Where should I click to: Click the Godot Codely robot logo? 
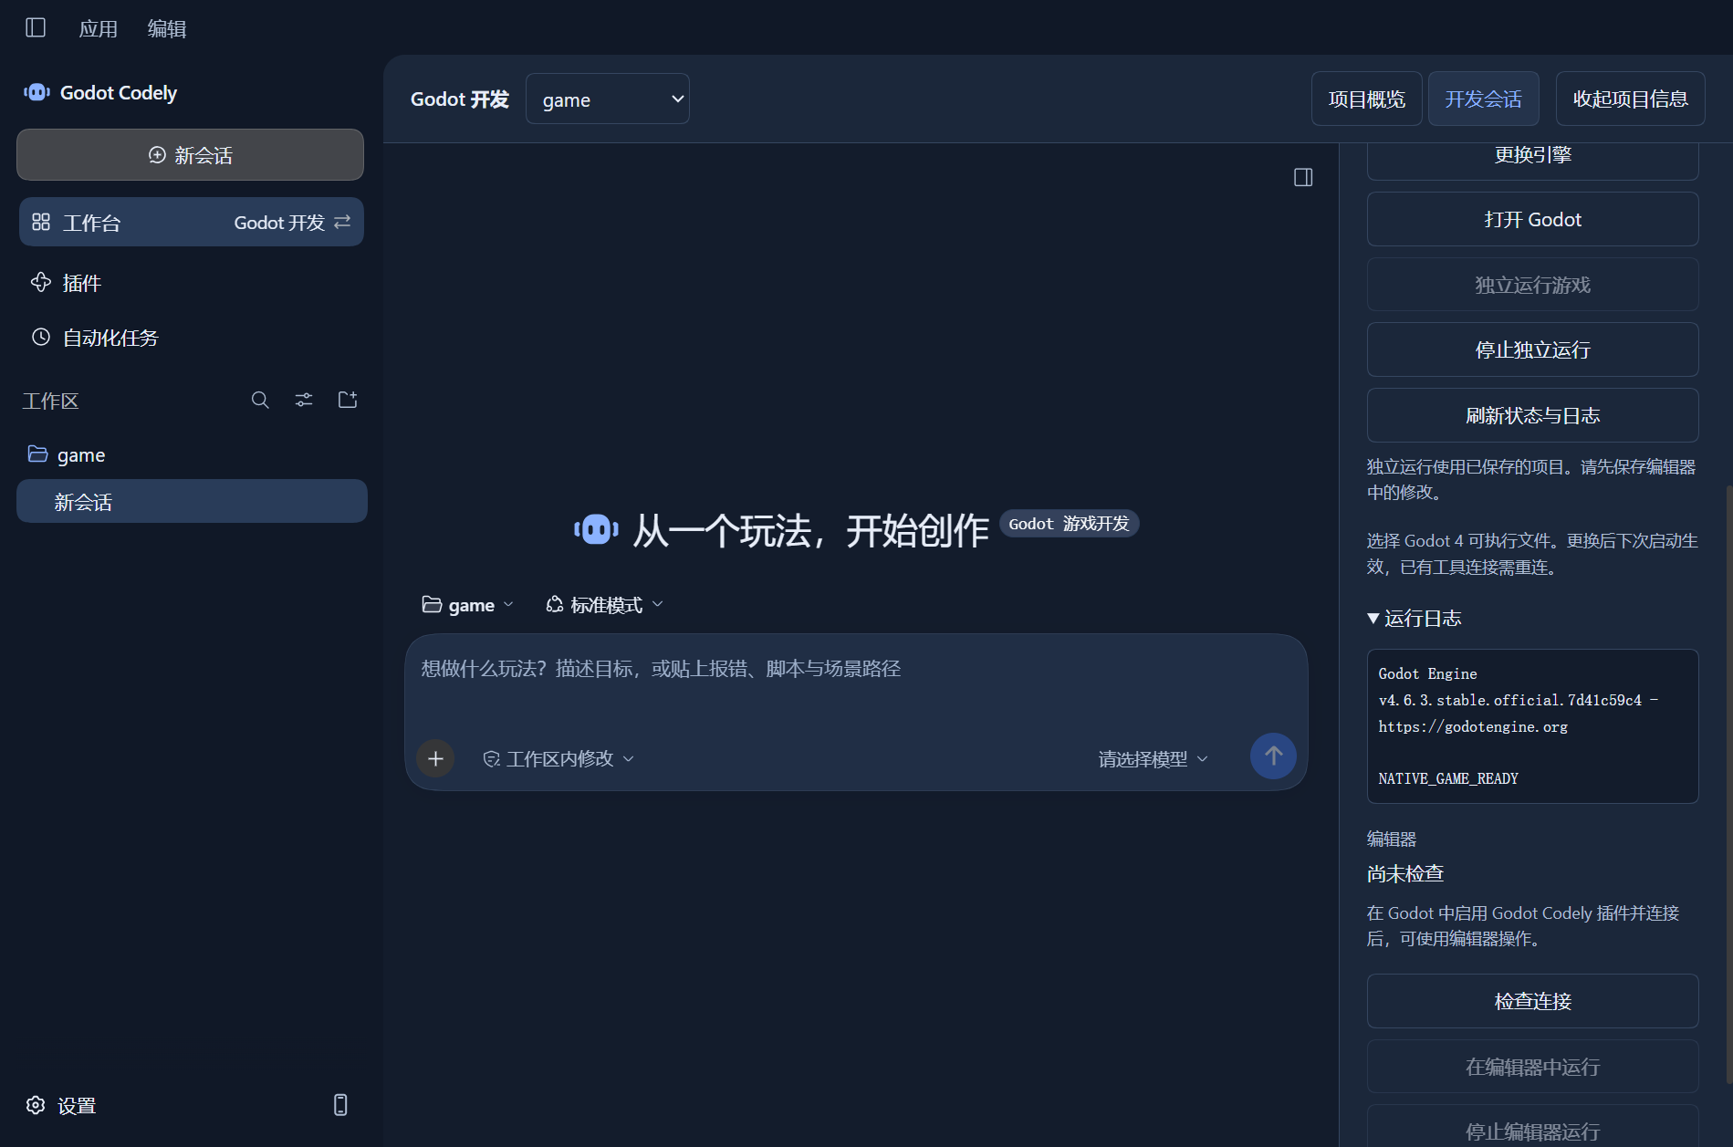click(37, 92)
